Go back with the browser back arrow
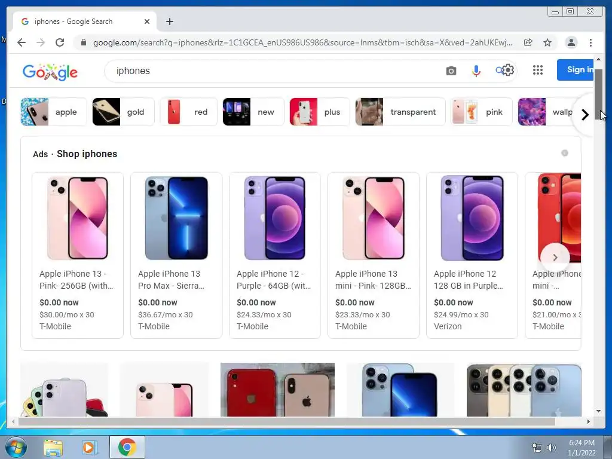 22,42
